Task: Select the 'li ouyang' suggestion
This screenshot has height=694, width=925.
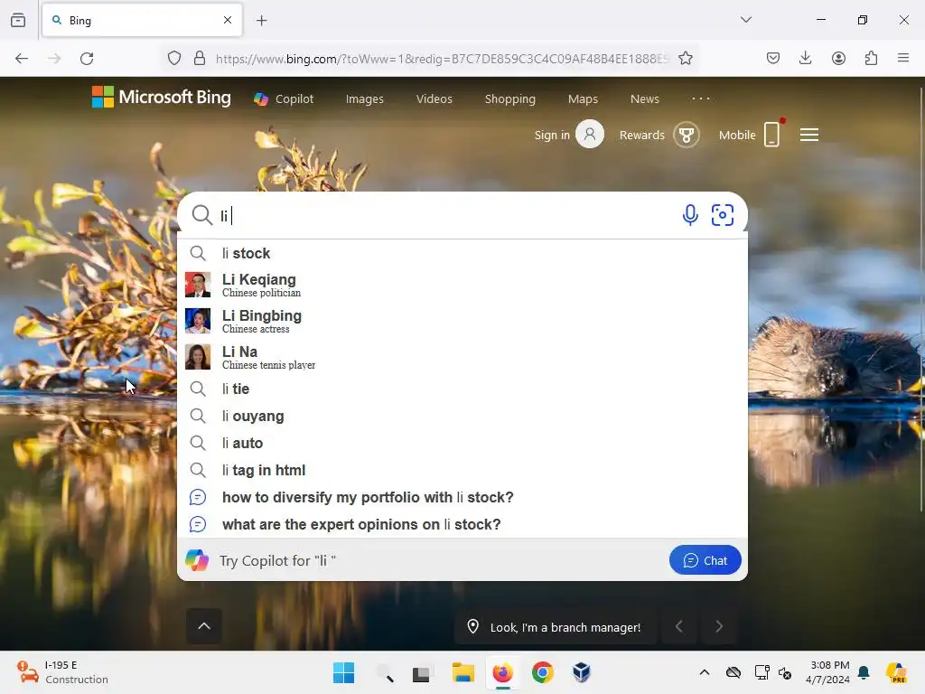Action: (462, 416)
